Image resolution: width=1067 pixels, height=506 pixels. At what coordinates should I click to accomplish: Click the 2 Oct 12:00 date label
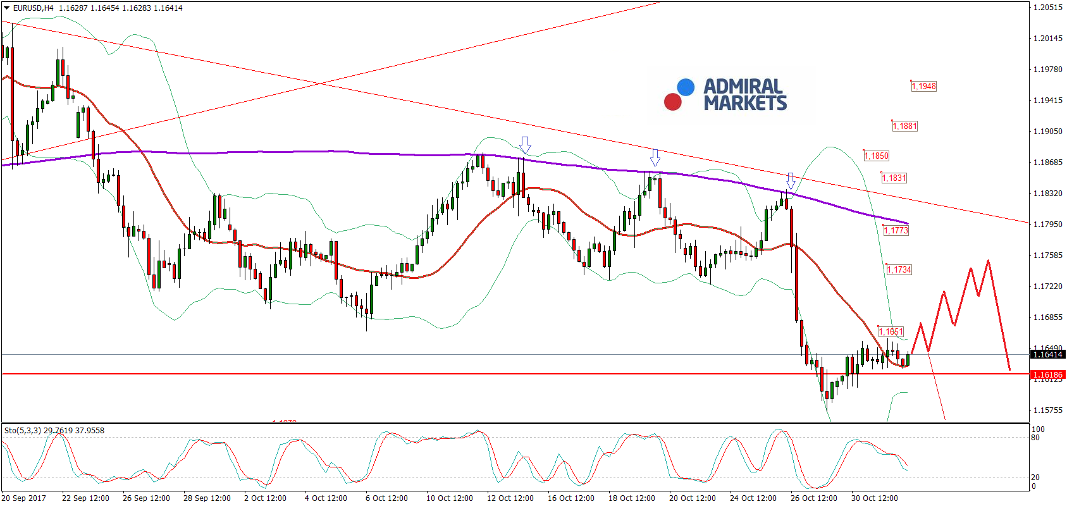click(x=265, y=498)
